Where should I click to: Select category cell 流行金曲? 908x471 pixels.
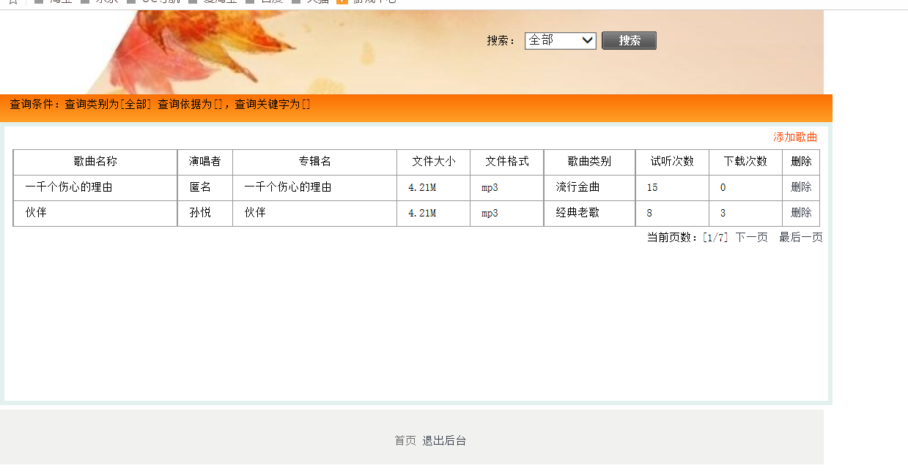pos(577,187)
